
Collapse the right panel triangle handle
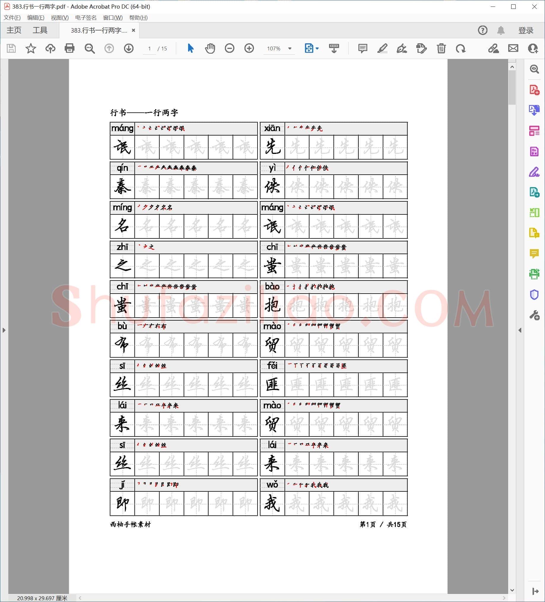click(520, 330)
